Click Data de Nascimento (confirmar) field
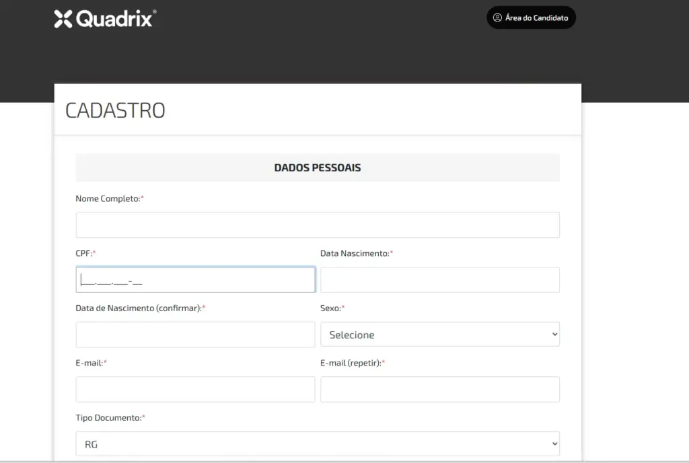 click(x=196, y=335)
